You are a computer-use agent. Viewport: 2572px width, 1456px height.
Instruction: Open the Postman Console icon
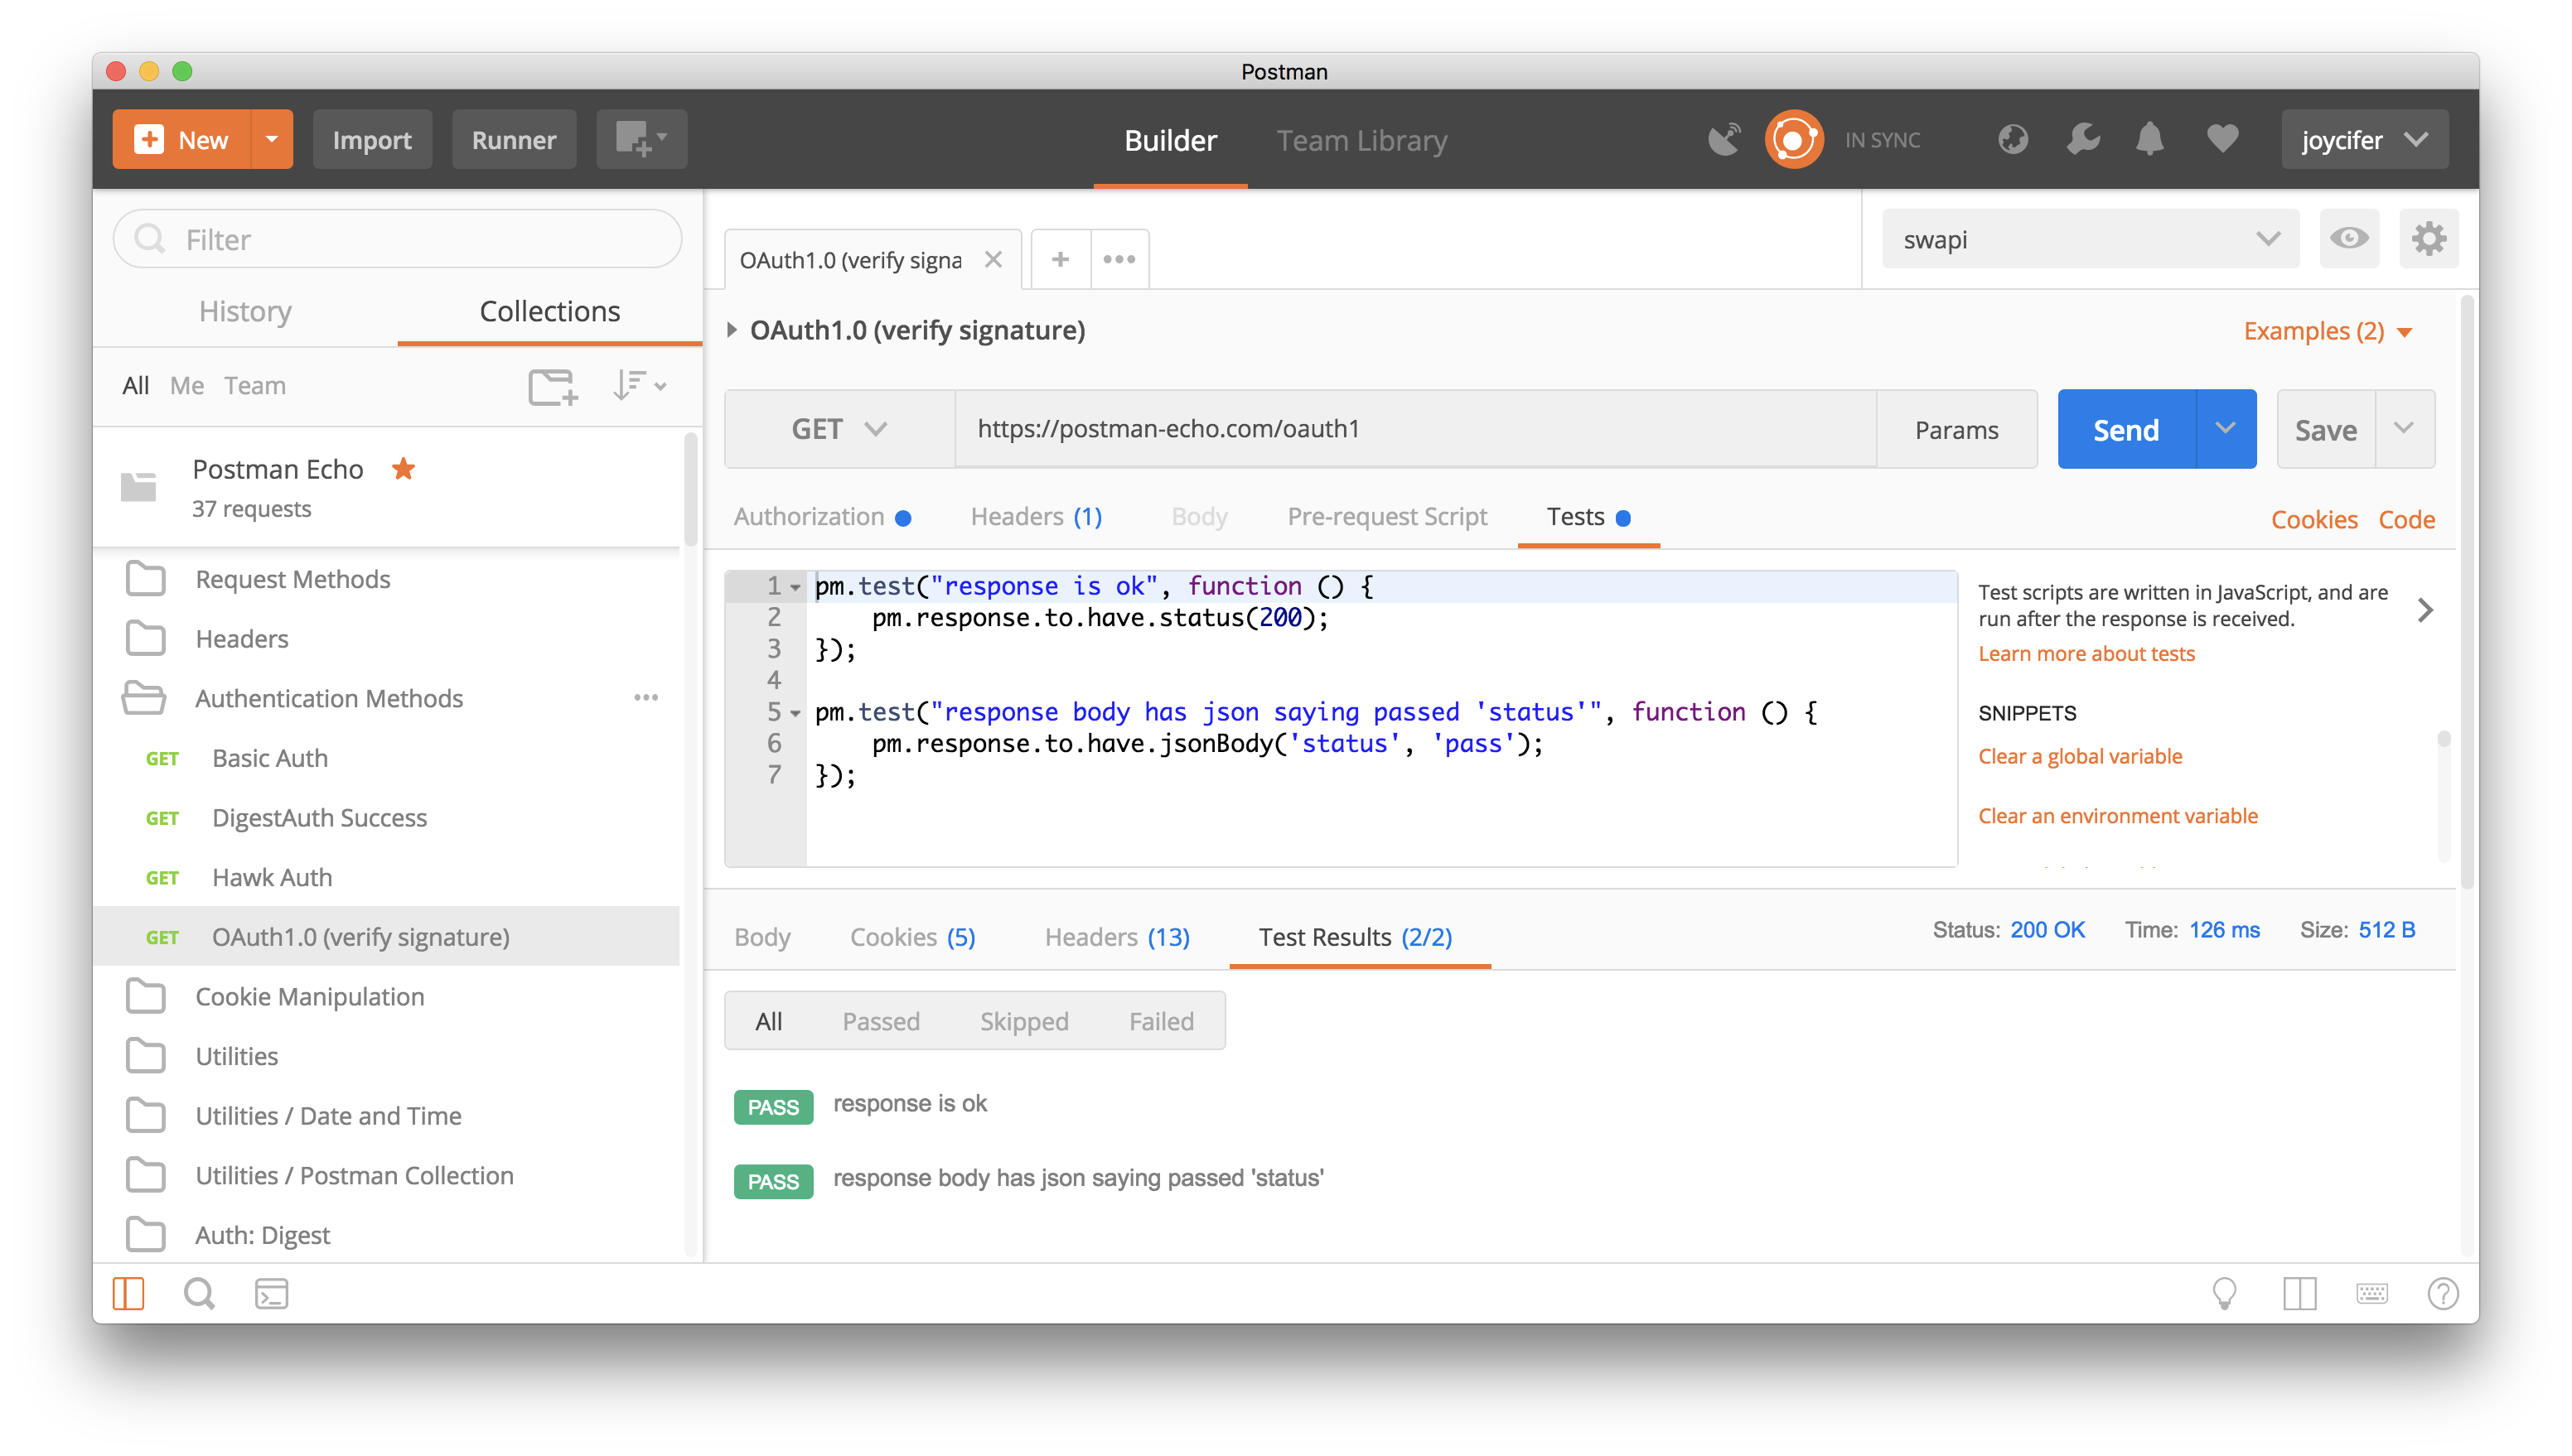pyautogui.click(x=270, y=1293)
